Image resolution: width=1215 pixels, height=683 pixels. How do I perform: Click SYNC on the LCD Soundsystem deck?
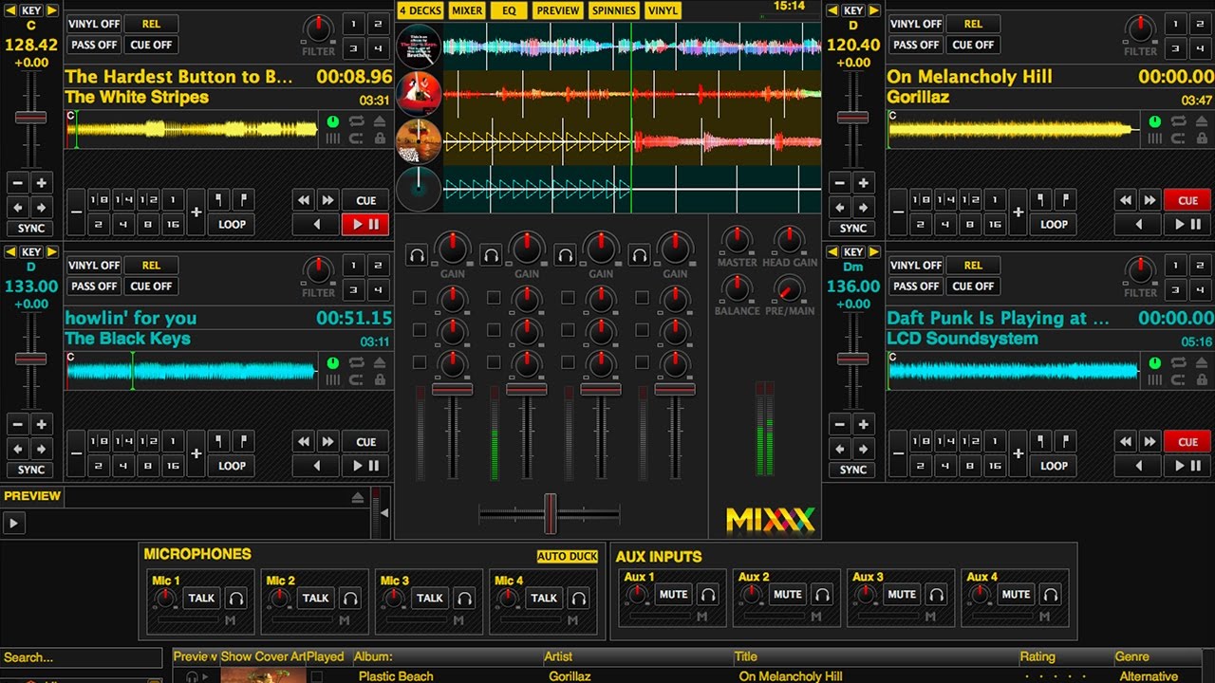click(853, 470)
